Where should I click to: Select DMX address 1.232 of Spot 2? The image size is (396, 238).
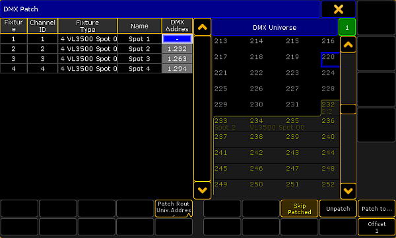(x=177, y=49)
